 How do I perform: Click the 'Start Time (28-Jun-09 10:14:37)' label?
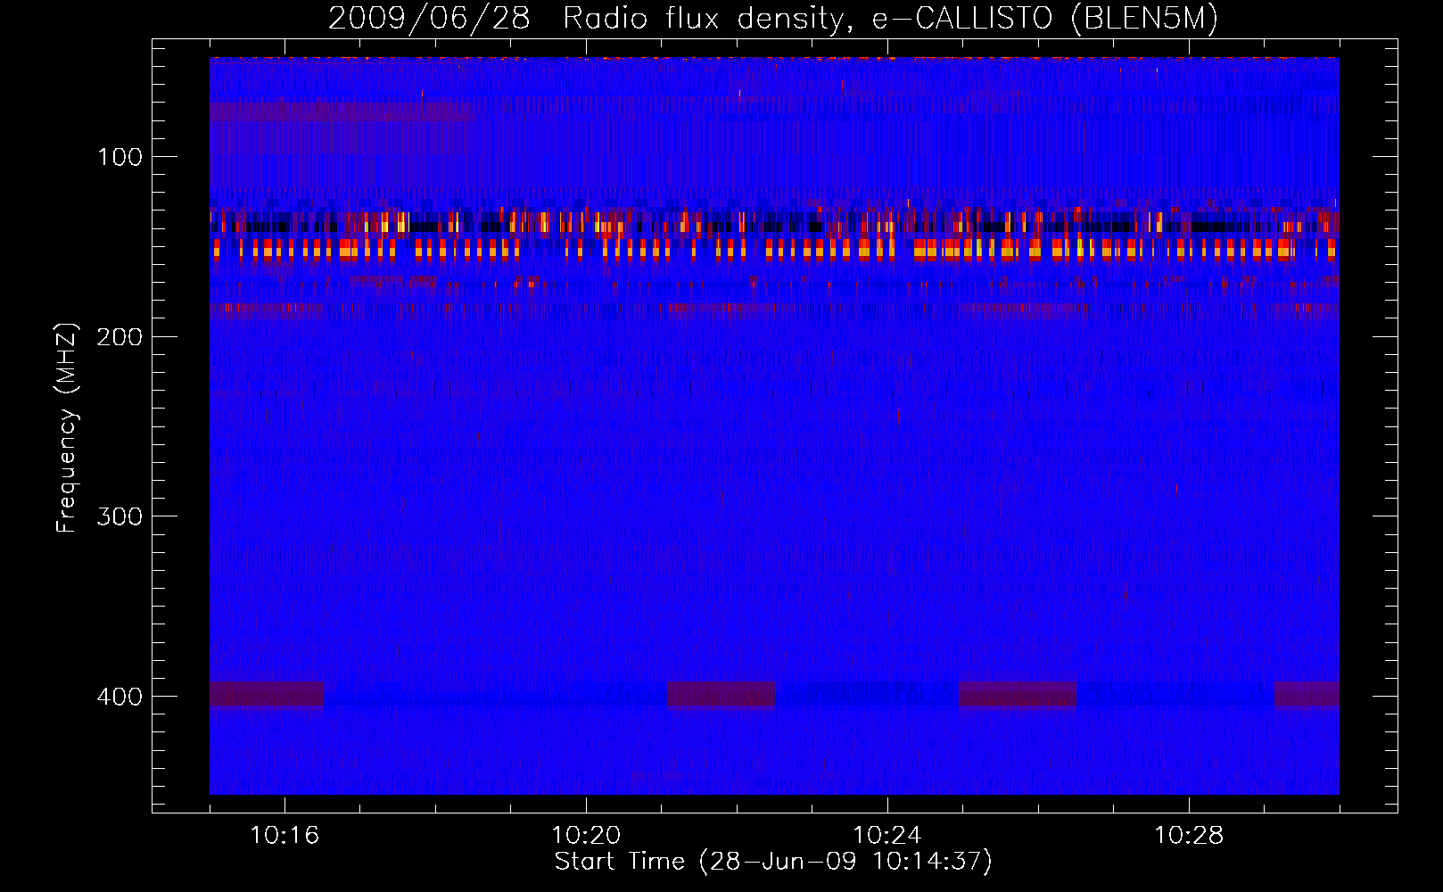click(x=773, y=862)
